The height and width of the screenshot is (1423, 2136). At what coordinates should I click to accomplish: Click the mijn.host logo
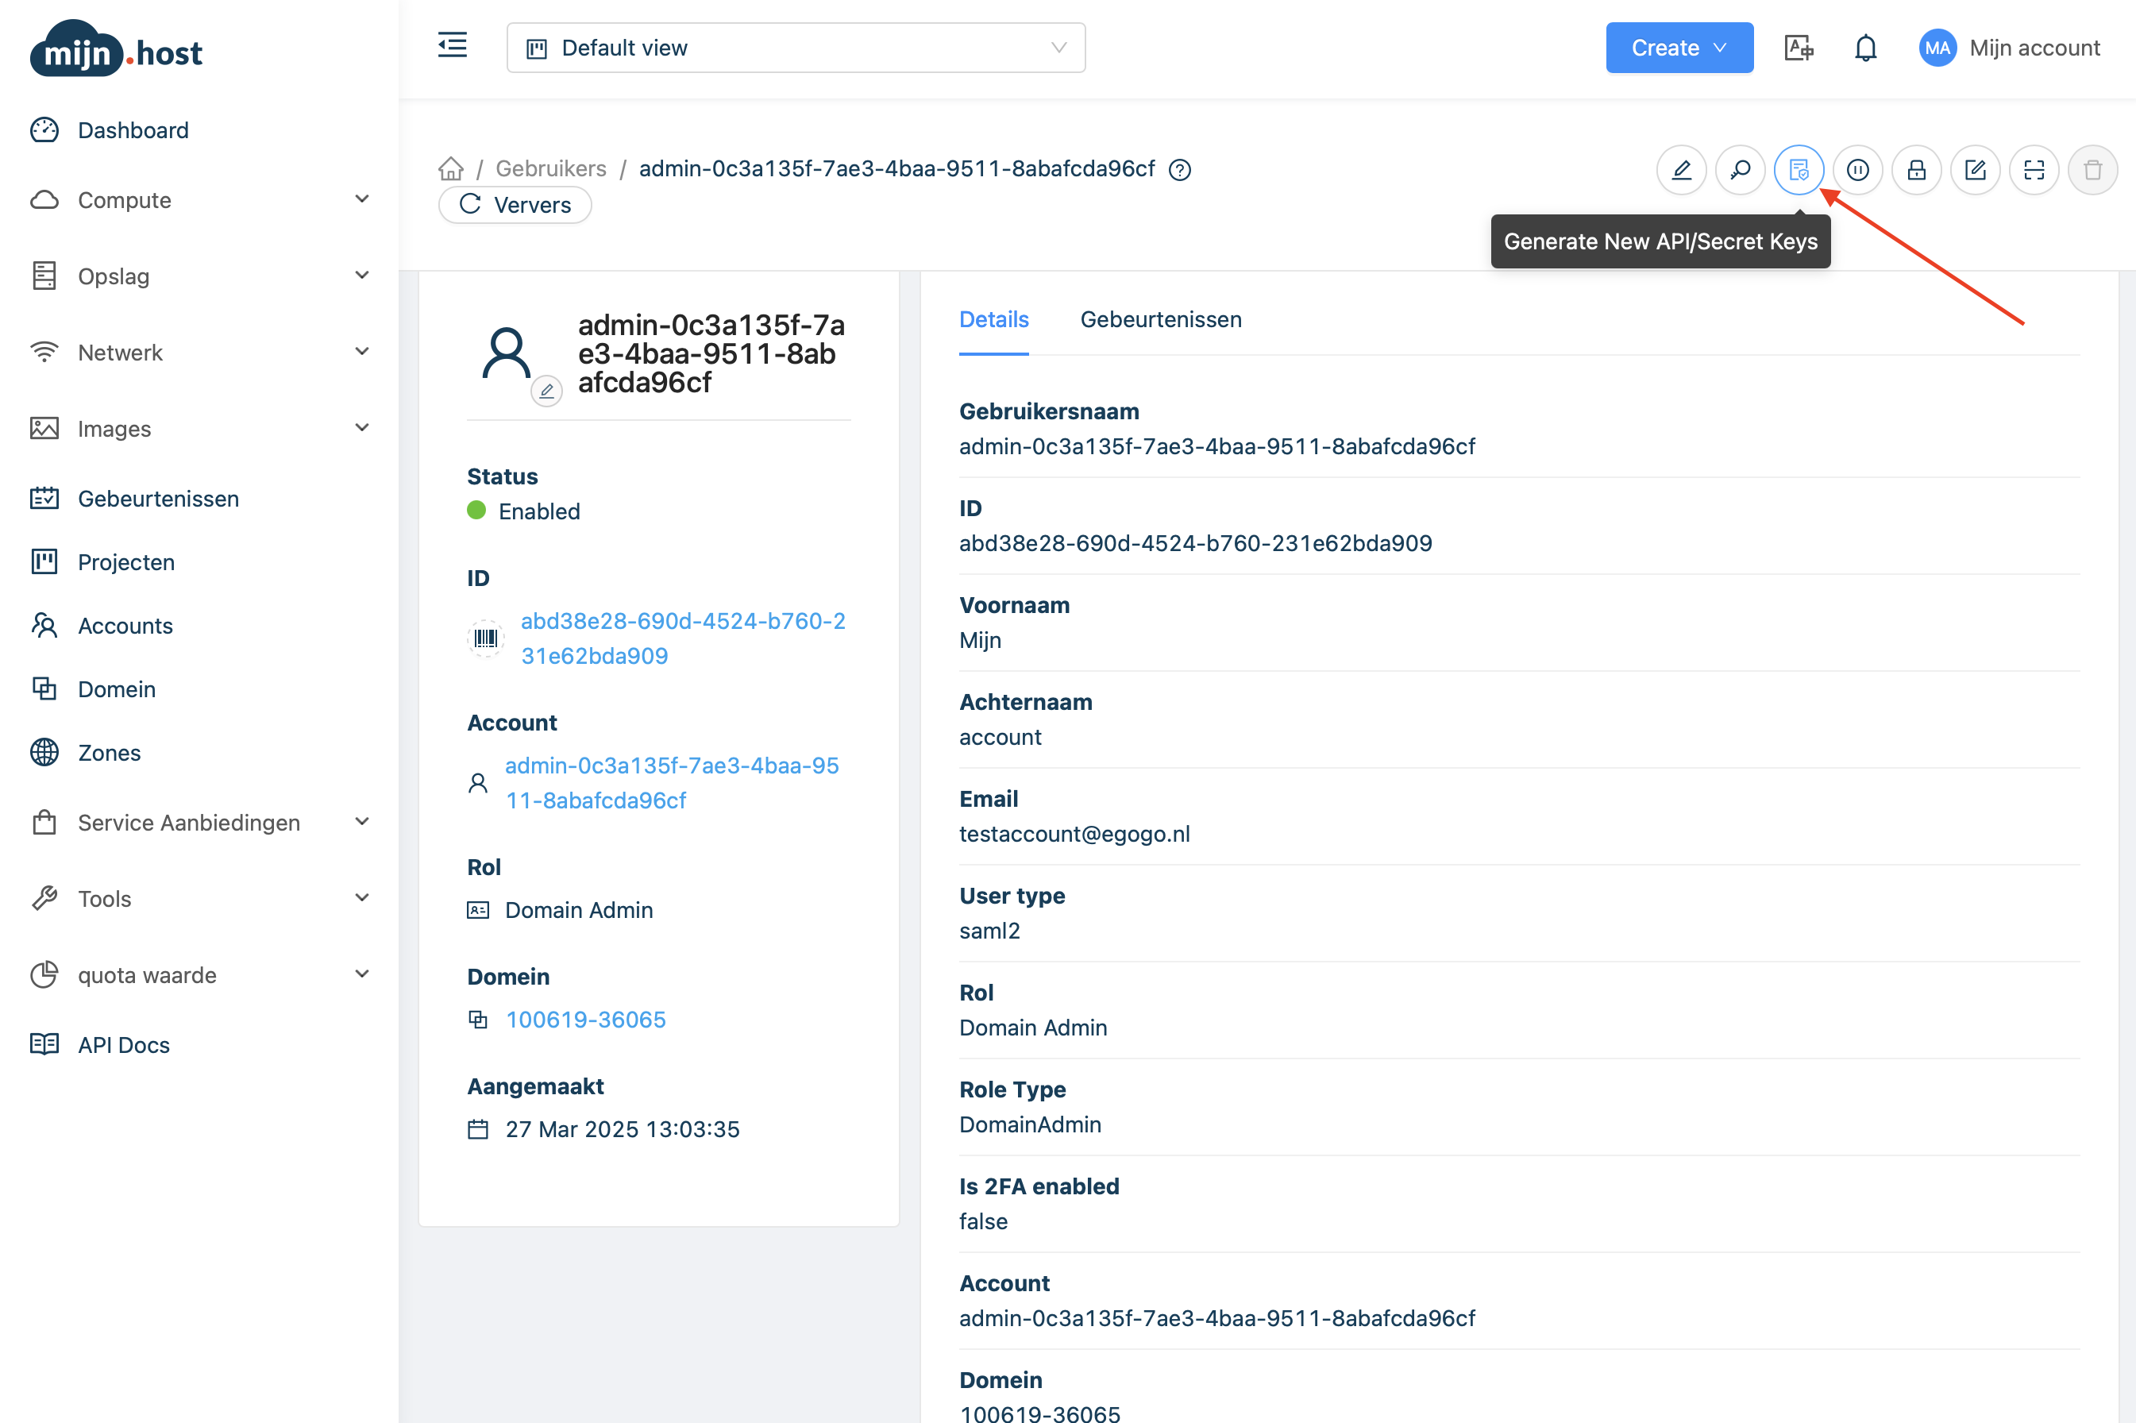tap(116, 50)
